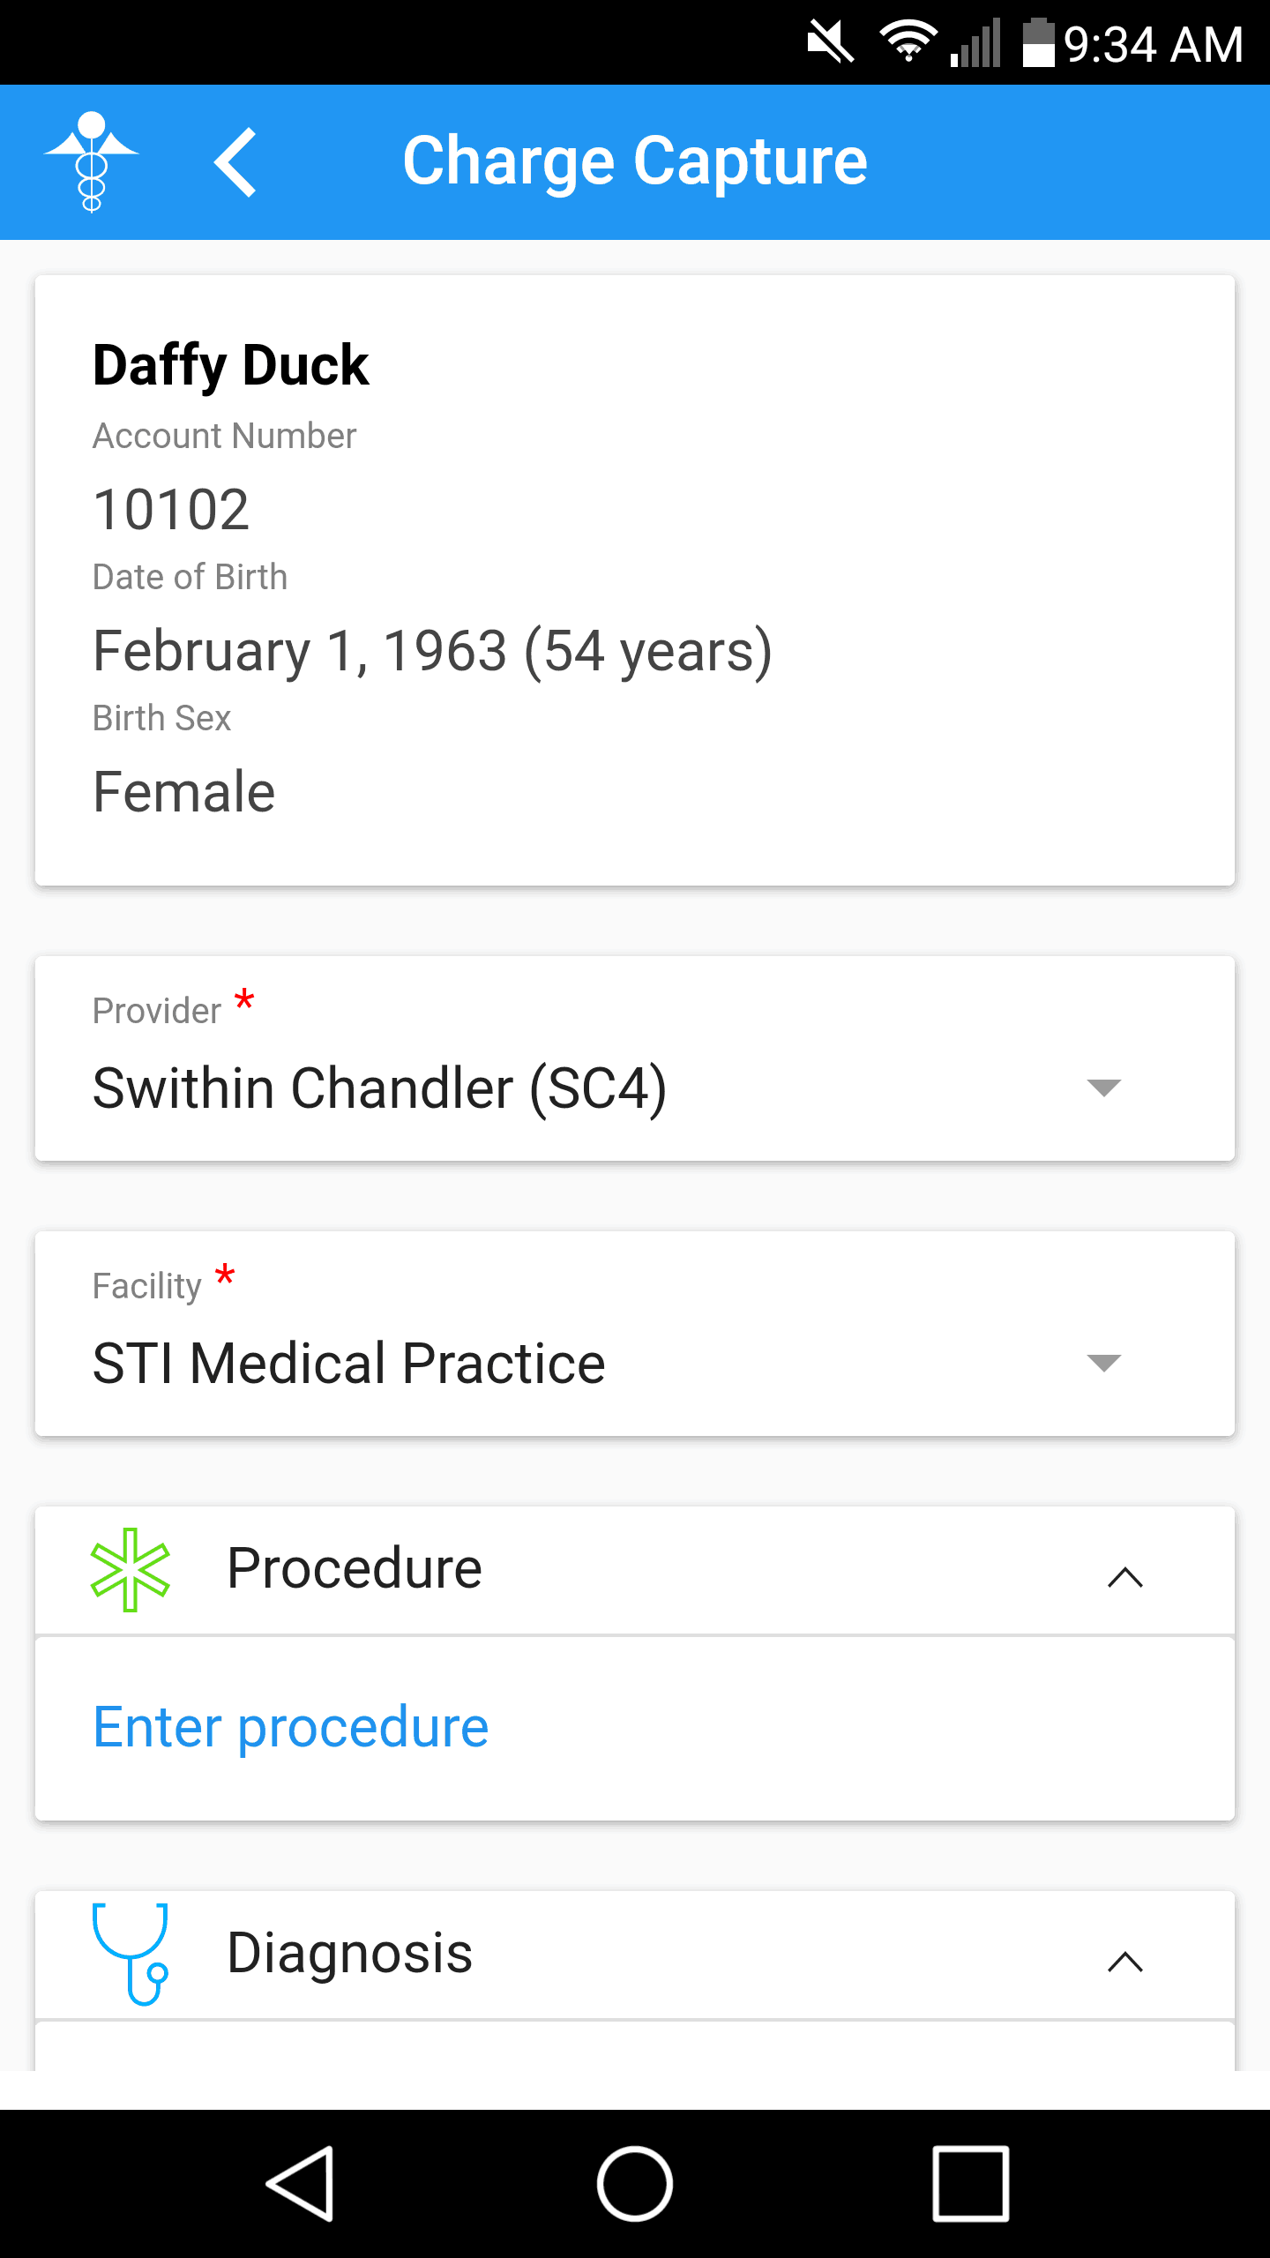Tap the muted sound status icon
Image resolution: width=1270 pixels, height=2258 pixels.
click(x=830, y=42)
